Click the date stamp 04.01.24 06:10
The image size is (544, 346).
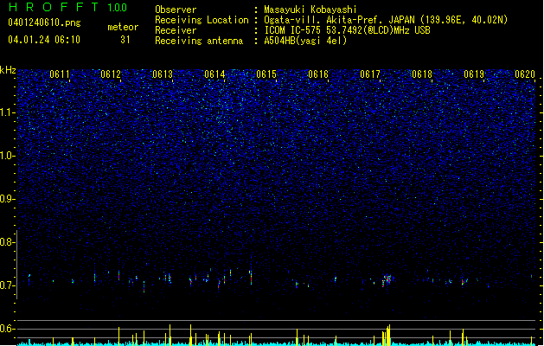click(44, 40)
